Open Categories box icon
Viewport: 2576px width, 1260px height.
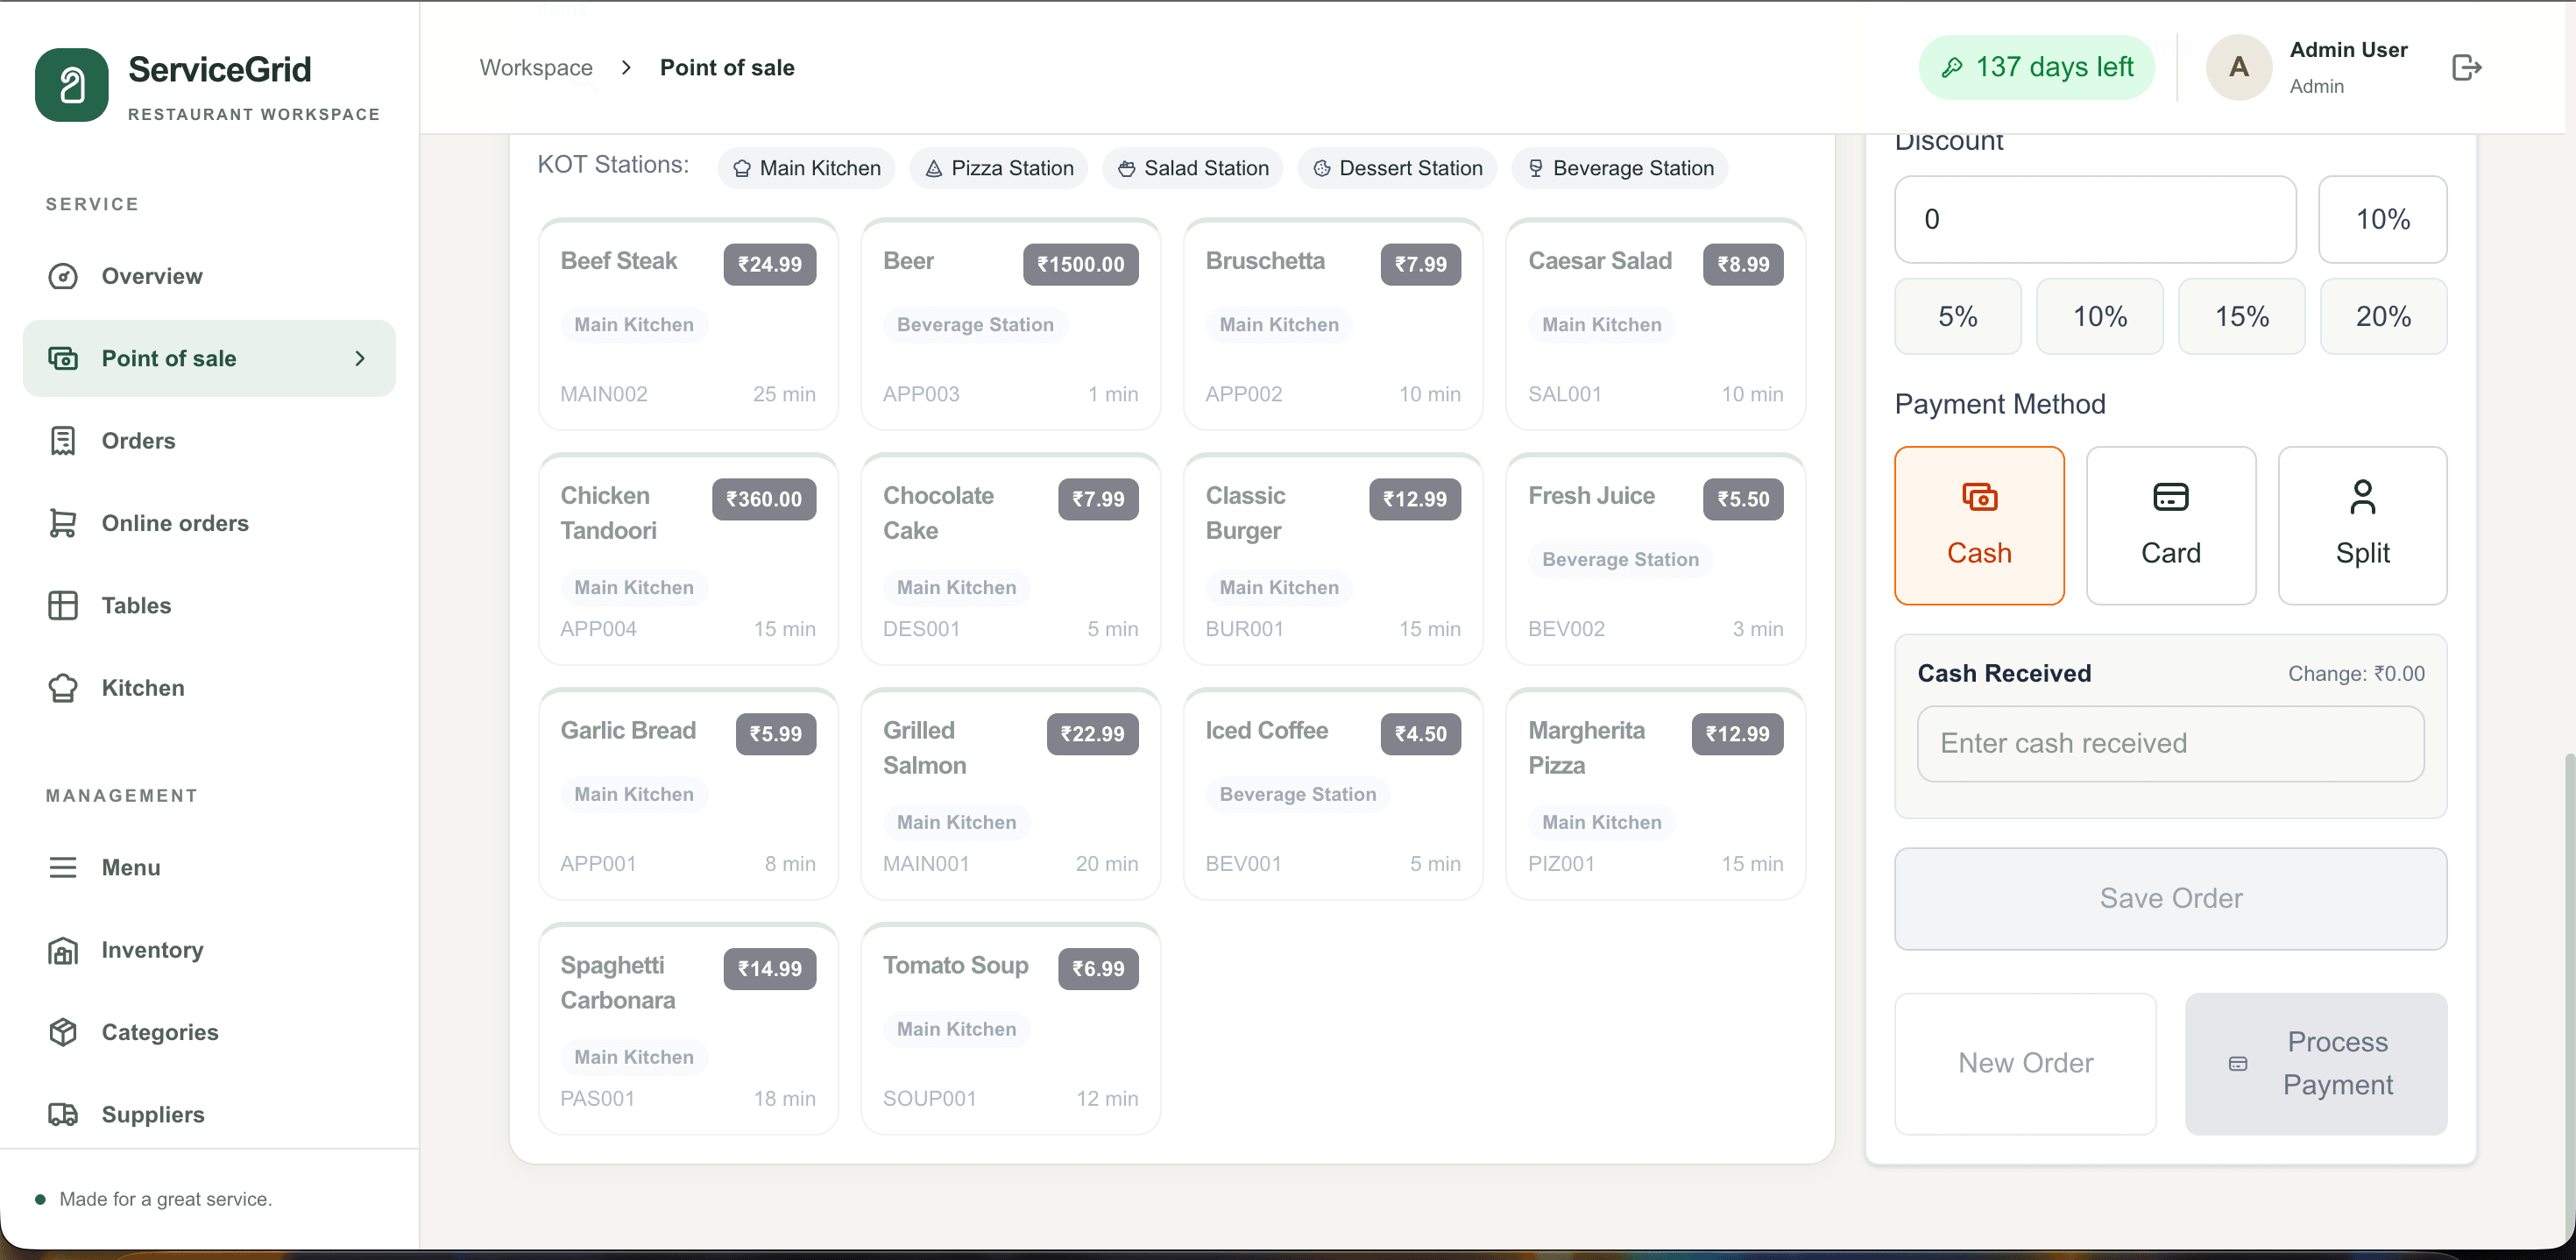pos(63,1032)
